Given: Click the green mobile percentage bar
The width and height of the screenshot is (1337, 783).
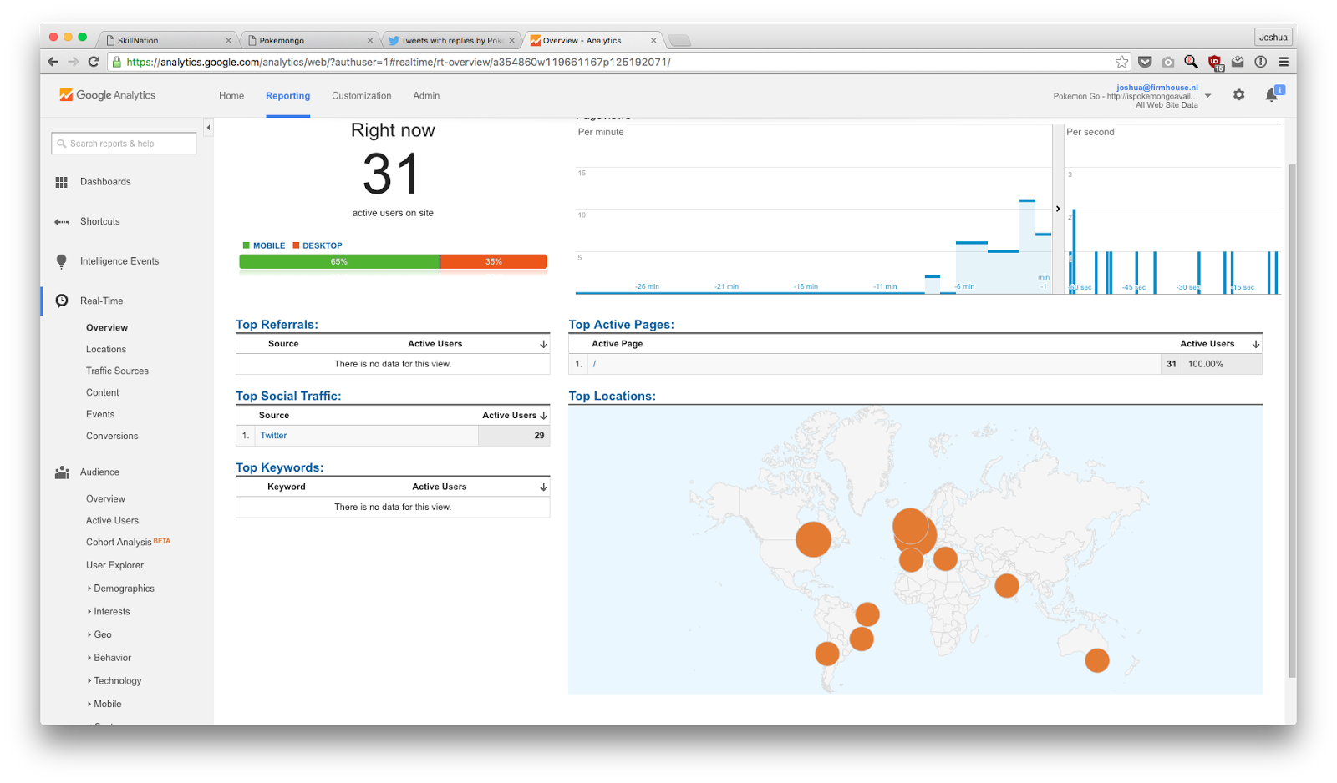Looking at the screenshot, I should (x=339, y=262).
